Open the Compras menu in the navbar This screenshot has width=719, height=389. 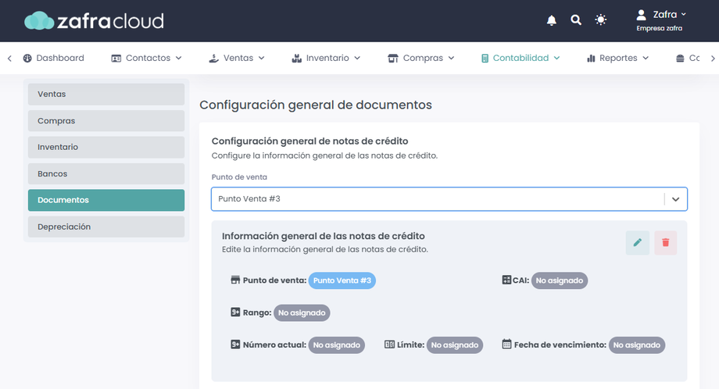(x=420, y=58)
